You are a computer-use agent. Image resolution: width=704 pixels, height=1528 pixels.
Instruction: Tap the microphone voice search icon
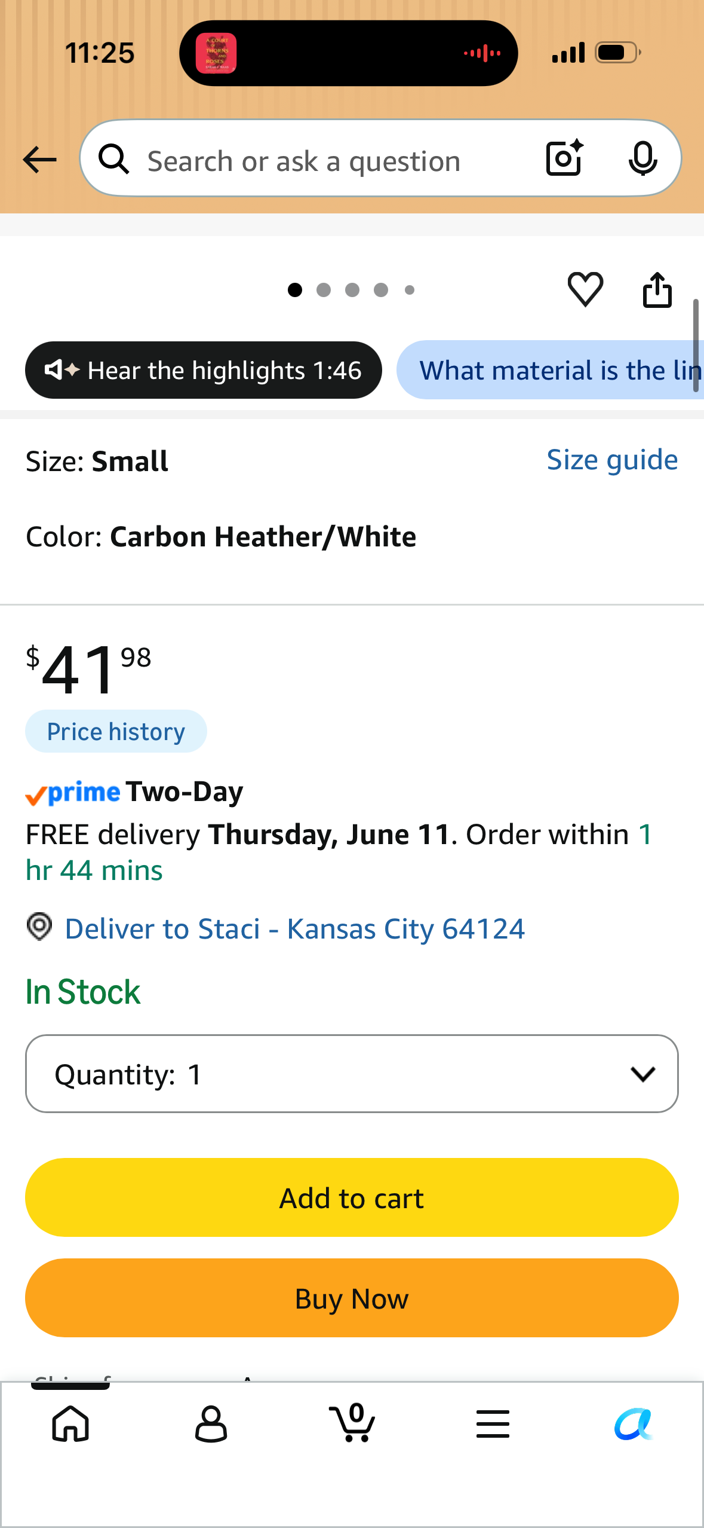[642, 159]
